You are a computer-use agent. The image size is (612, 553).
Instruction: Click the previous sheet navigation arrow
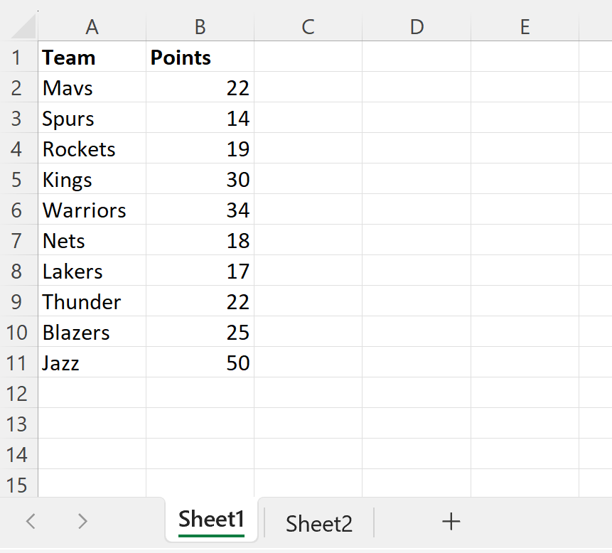(30, 521)
